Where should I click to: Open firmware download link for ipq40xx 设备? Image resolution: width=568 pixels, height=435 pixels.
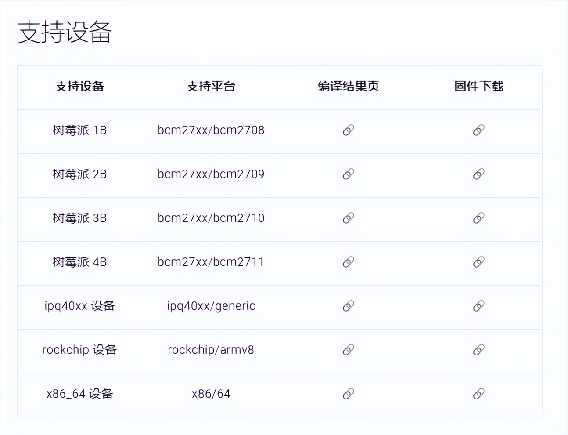(479, 306)
